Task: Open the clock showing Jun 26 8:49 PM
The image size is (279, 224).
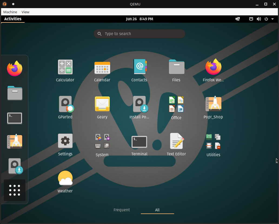Action: pyautogui.click(x=139, y=19)
